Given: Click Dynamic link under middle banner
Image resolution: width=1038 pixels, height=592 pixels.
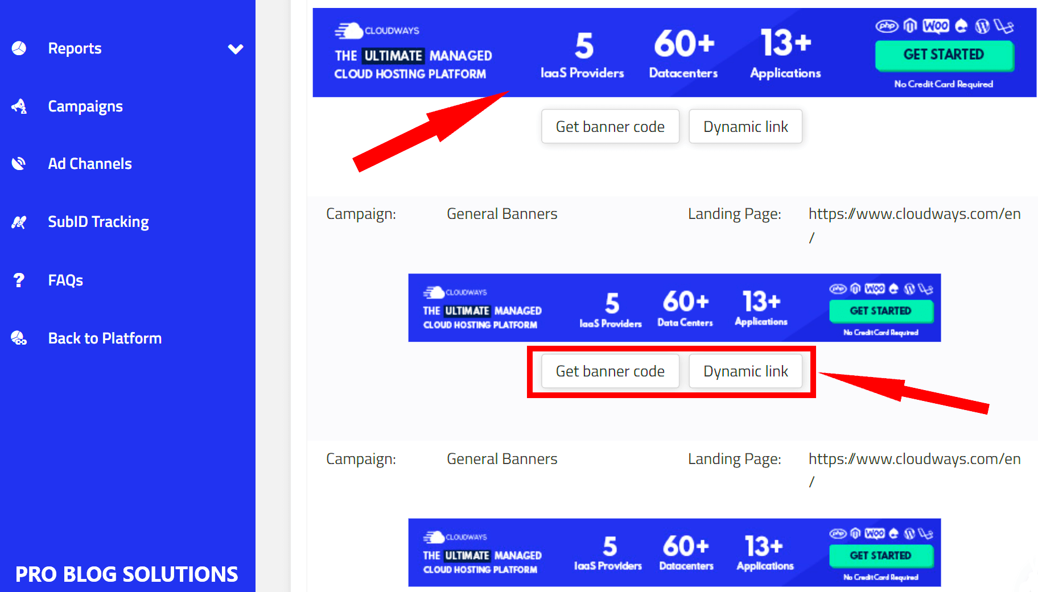Looking at the screenshot, I should pyautogui.click(x=745, y=371).
